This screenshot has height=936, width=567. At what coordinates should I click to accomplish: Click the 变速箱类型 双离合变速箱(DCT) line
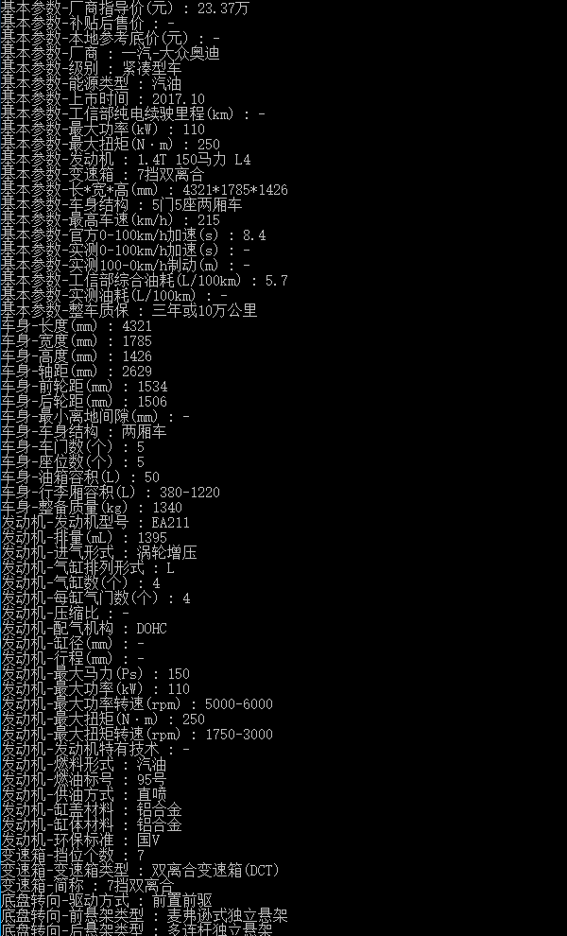click(x=140, y=871)
